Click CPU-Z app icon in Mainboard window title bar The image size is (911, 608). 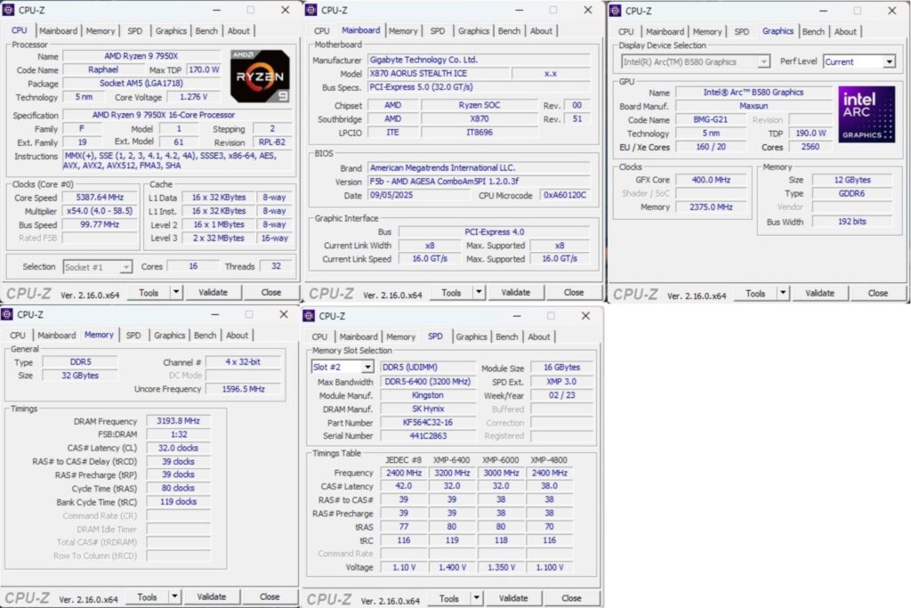(x=311, y=10)
